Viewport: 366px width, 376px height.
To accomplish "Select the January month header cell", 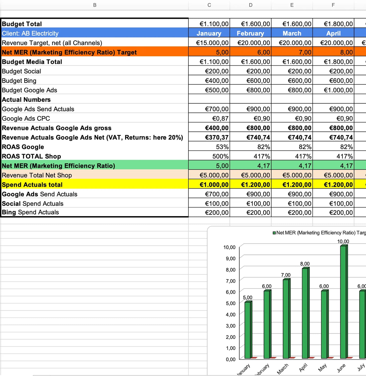I will pyautogui.click(x=209, y=33).
